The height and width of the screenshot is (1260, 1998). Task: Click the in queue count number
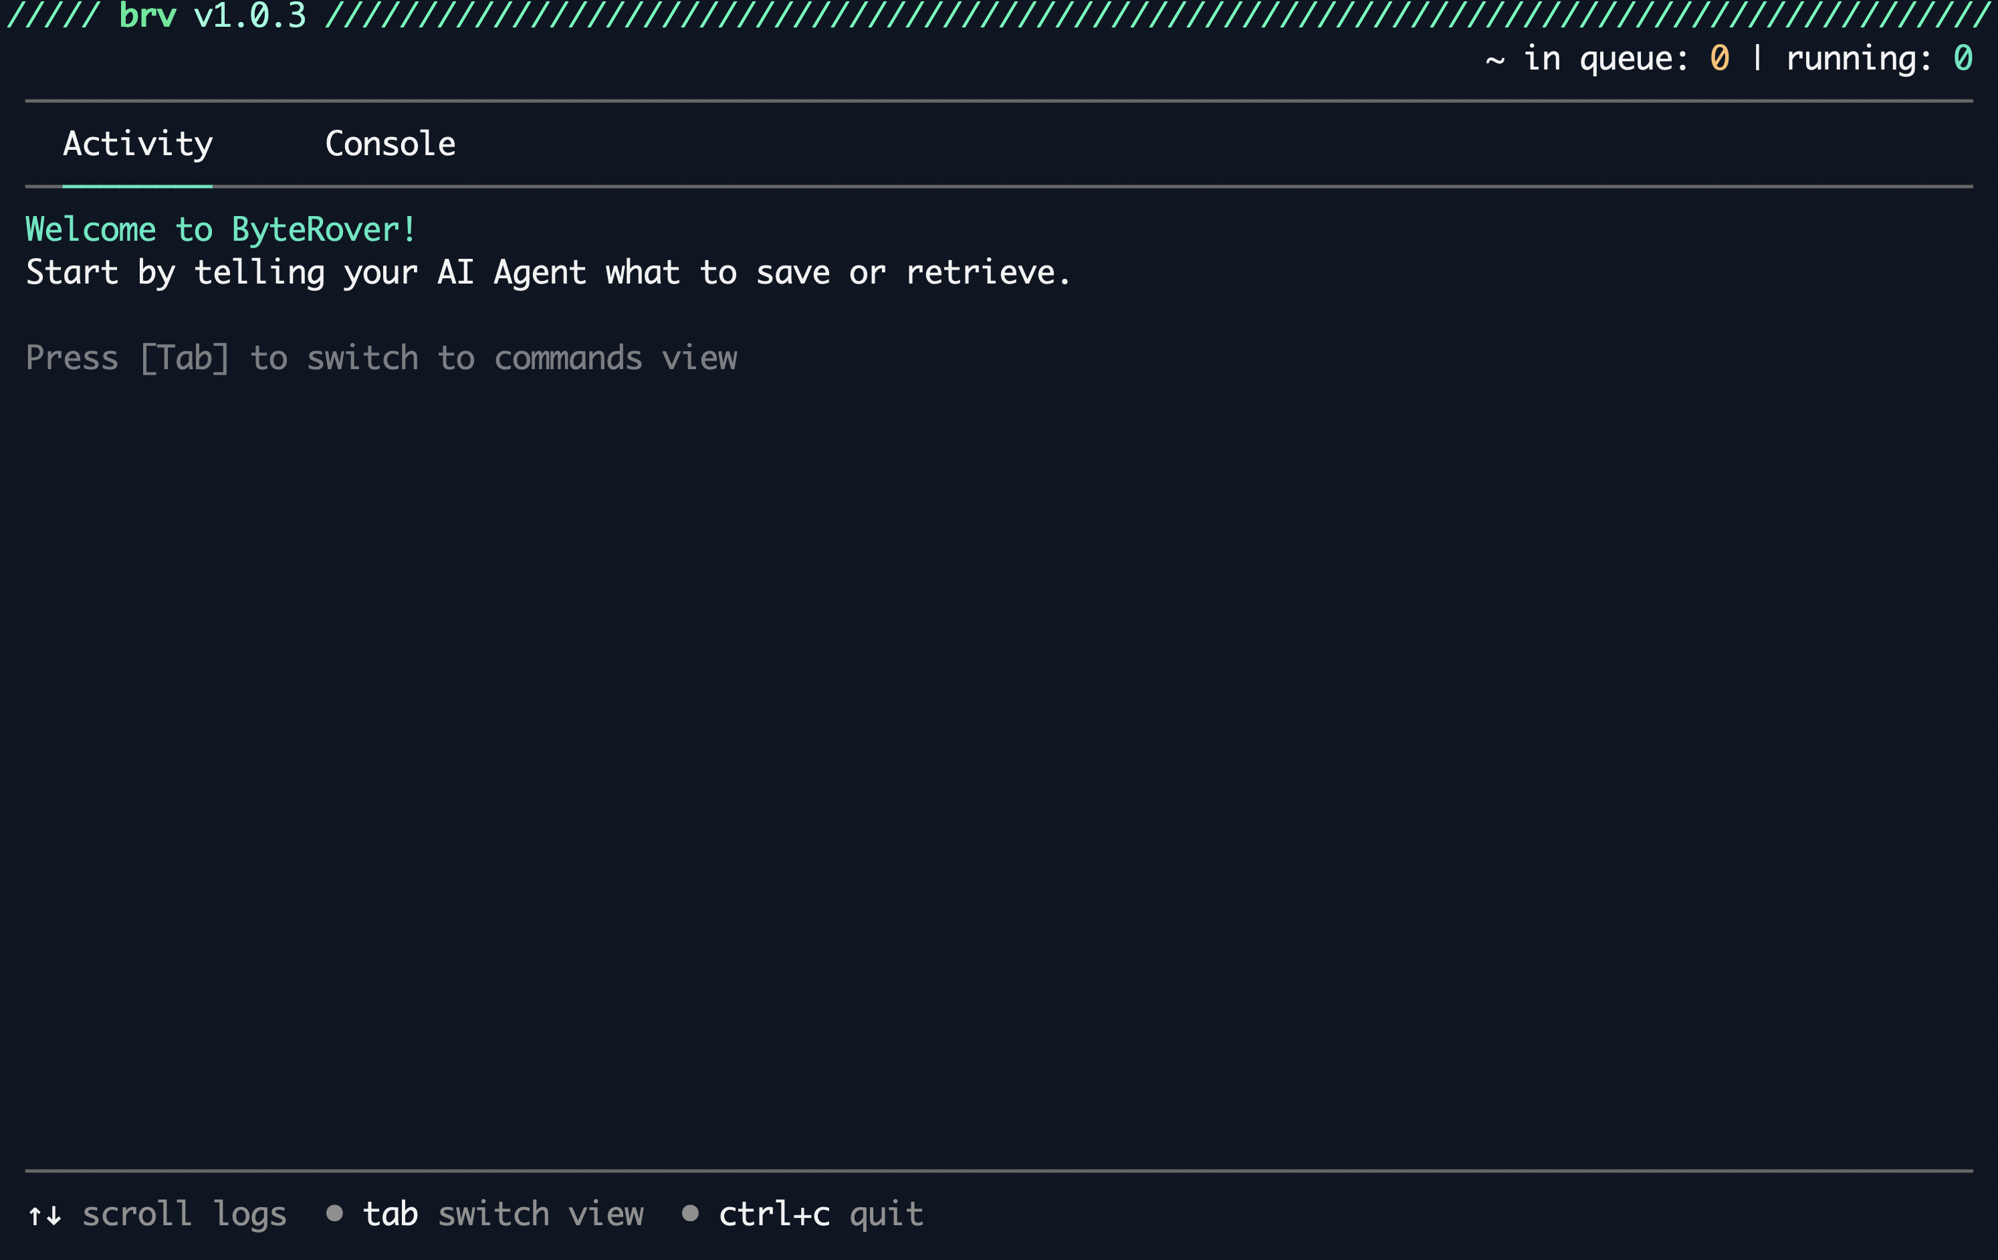click(x=1719, y=58)
